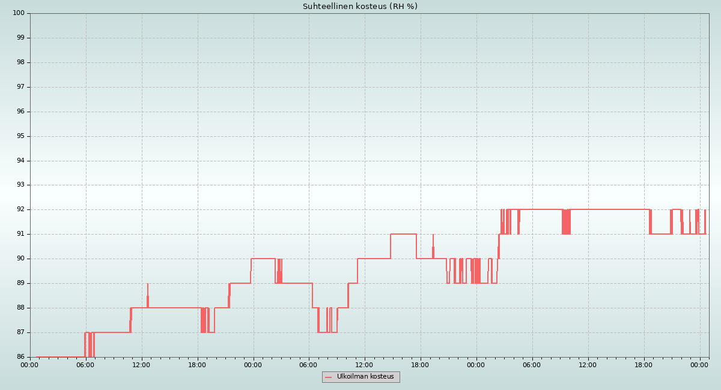Screen dimensions: 721x390
Task: Select the 93 y-axis tick label
Action: (20, 185)
